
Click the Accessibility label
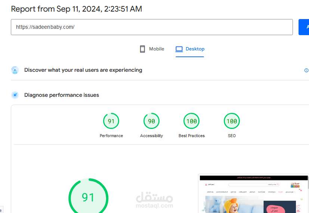pyautogui.click(x=151, y=136)
